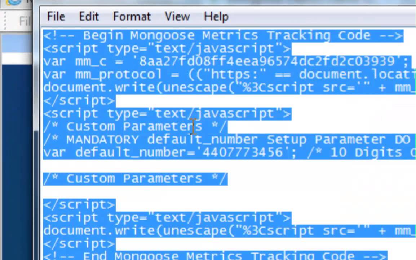416x260 pixels.
Task: Click the partially hidden File menu of background window
Action: 25,21
